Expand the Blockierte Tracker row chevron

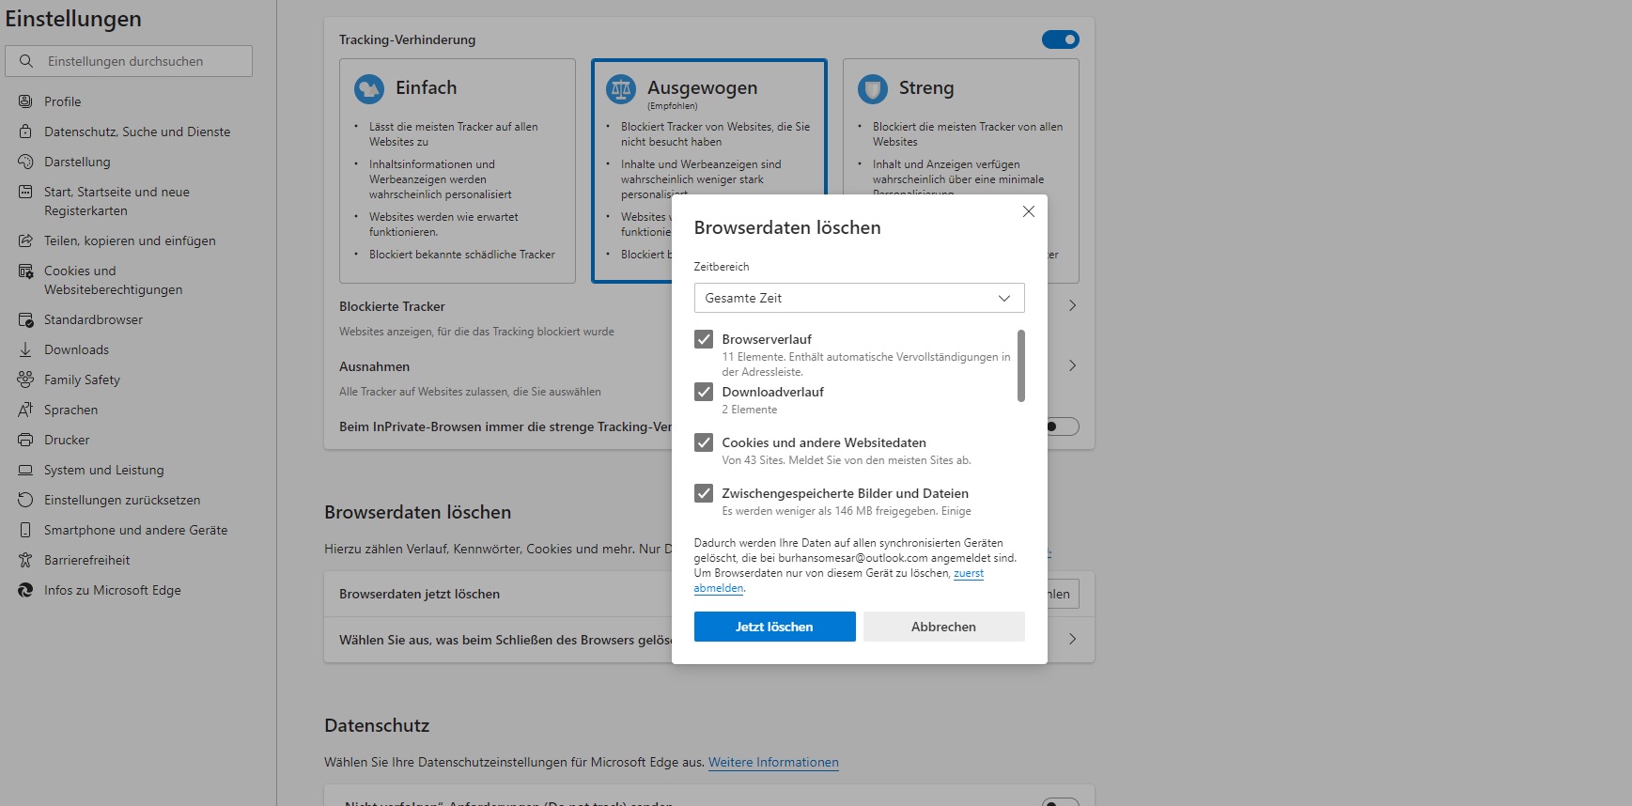pyautogui.click(x=1072, y=305)
